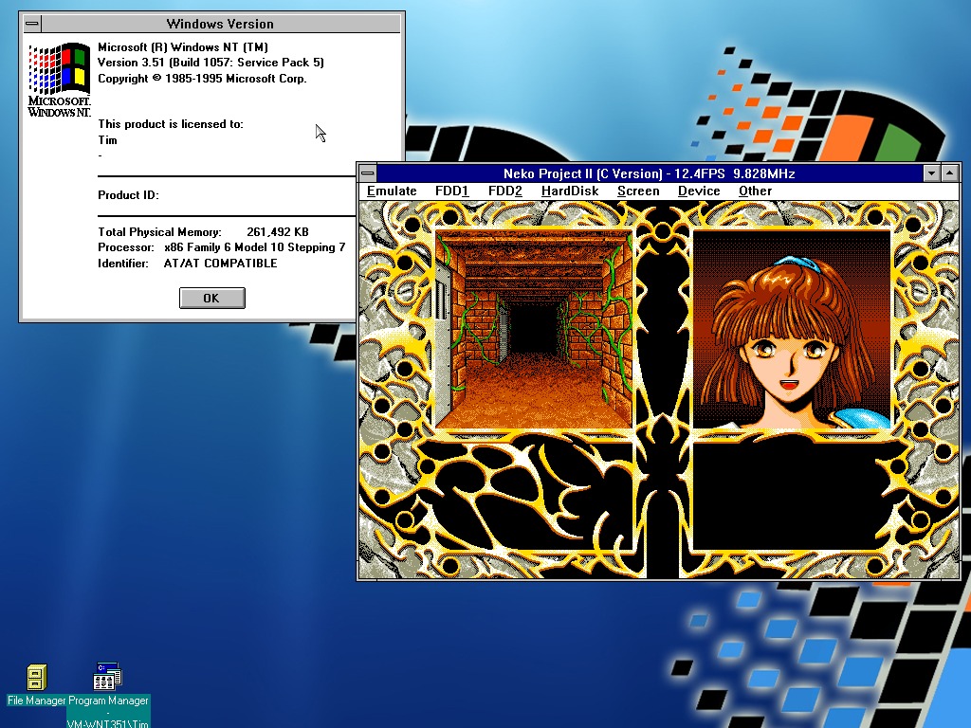Select the Program Manager desktop icon

coord(107,678)
